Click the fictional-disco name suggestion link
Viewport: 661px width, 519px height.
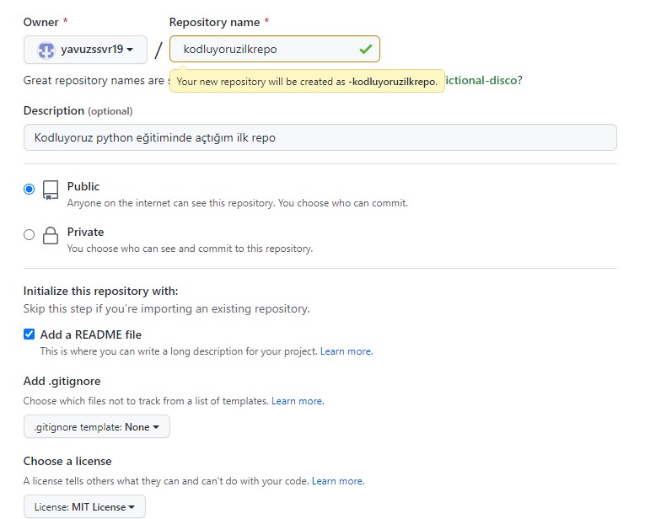tap(481, 80)
